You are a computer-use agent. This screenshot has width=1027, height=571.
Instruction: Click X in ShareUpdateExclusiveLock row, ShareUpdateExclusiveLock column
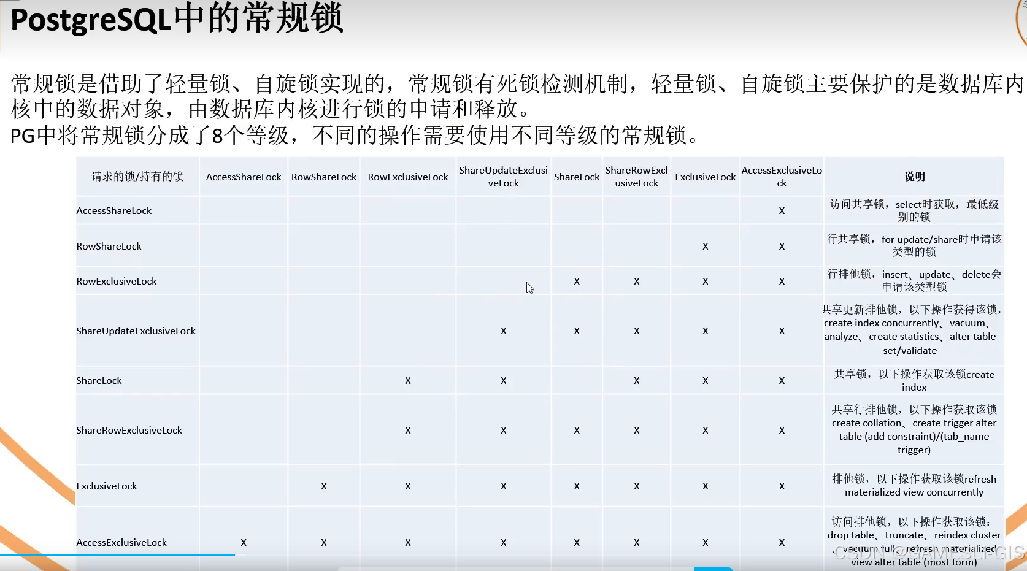[x=504, y=331]
